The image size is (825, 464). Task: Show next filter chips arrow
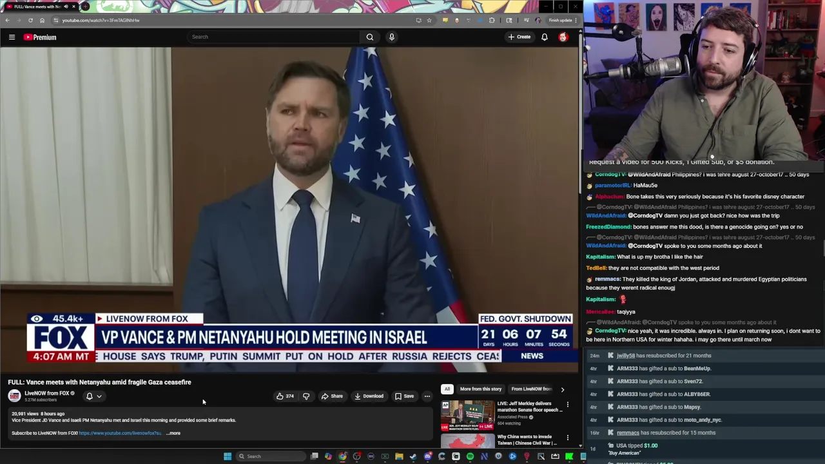tap(562, 389)
